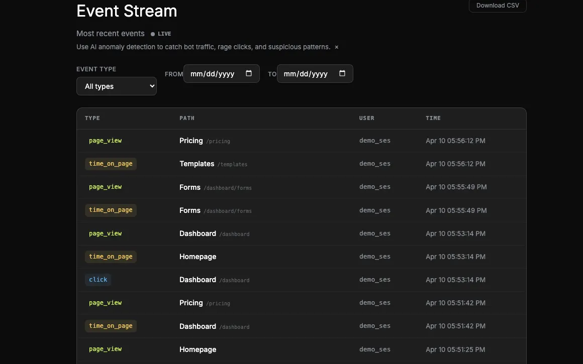Click the time_on_page badge for Templates
This screenshot has height=364, width=583.
point(111,164)
